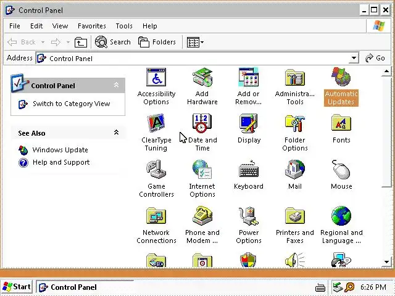This screenshot has height=296, width=395.
Task: Expand the Address bar dropdown
Action: point(354,58)
